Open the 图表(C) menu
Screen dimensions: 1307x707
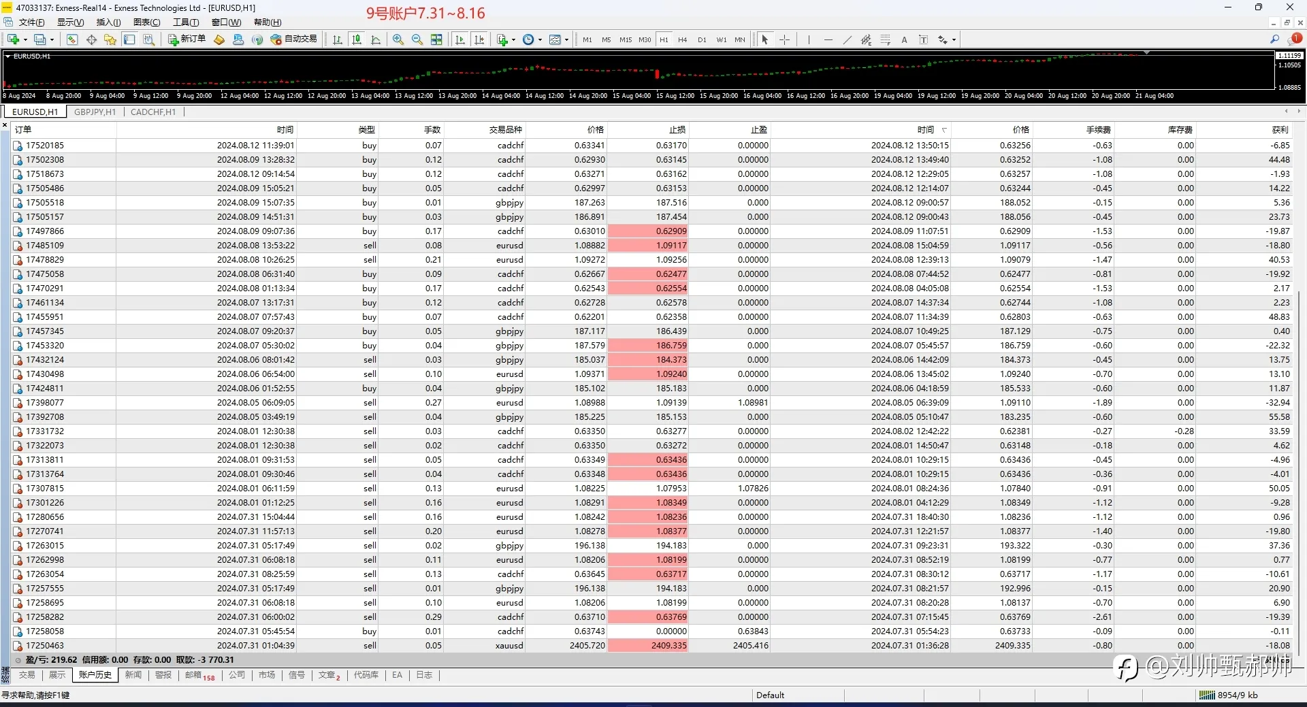click(x=146, y=22)
